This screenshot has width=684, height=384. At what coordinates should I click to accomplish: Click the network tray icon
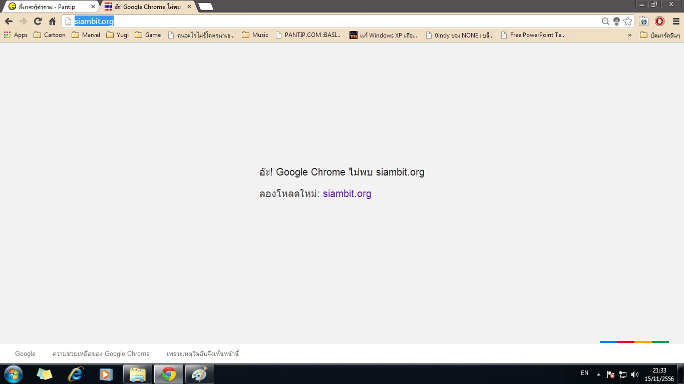tap(623, 374)
